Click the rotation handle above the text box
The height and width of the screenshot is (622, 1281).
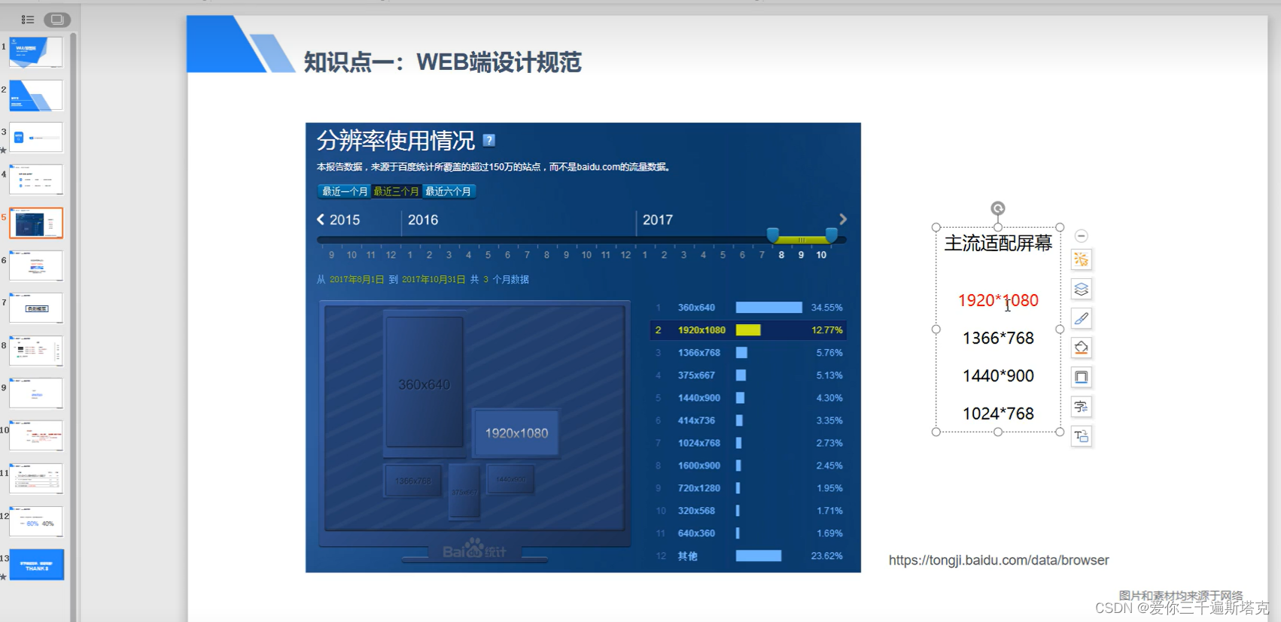point(997,208)
